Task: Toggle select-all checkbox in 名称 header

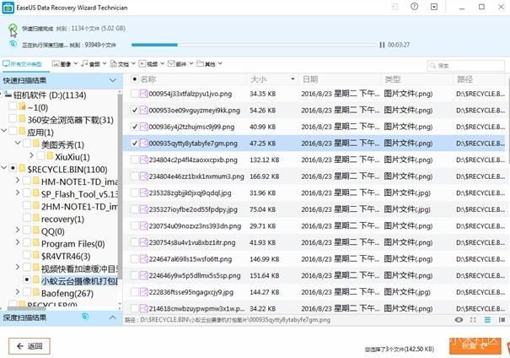Action: pos(134,79)
